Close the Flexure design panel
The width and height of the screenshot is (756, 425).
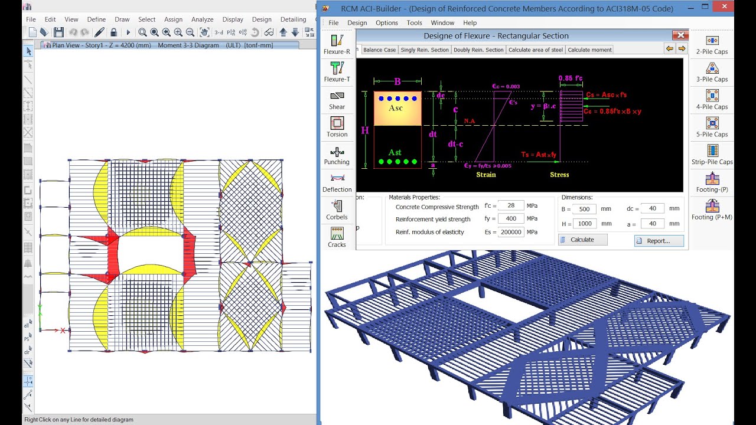680,35
